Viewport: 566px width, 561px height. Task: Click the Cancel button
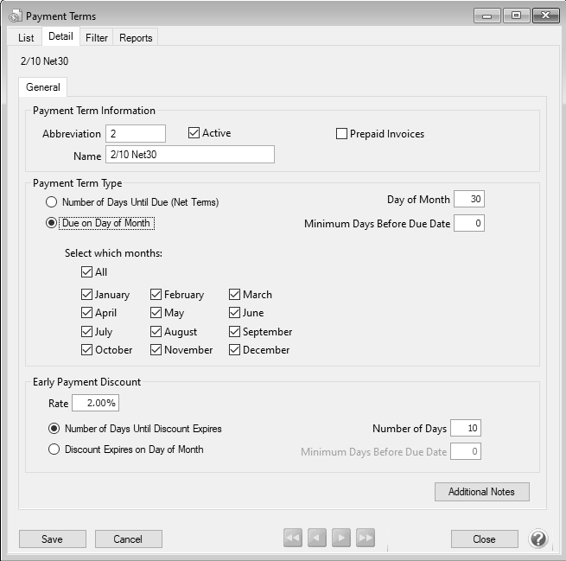coord(127,539)
